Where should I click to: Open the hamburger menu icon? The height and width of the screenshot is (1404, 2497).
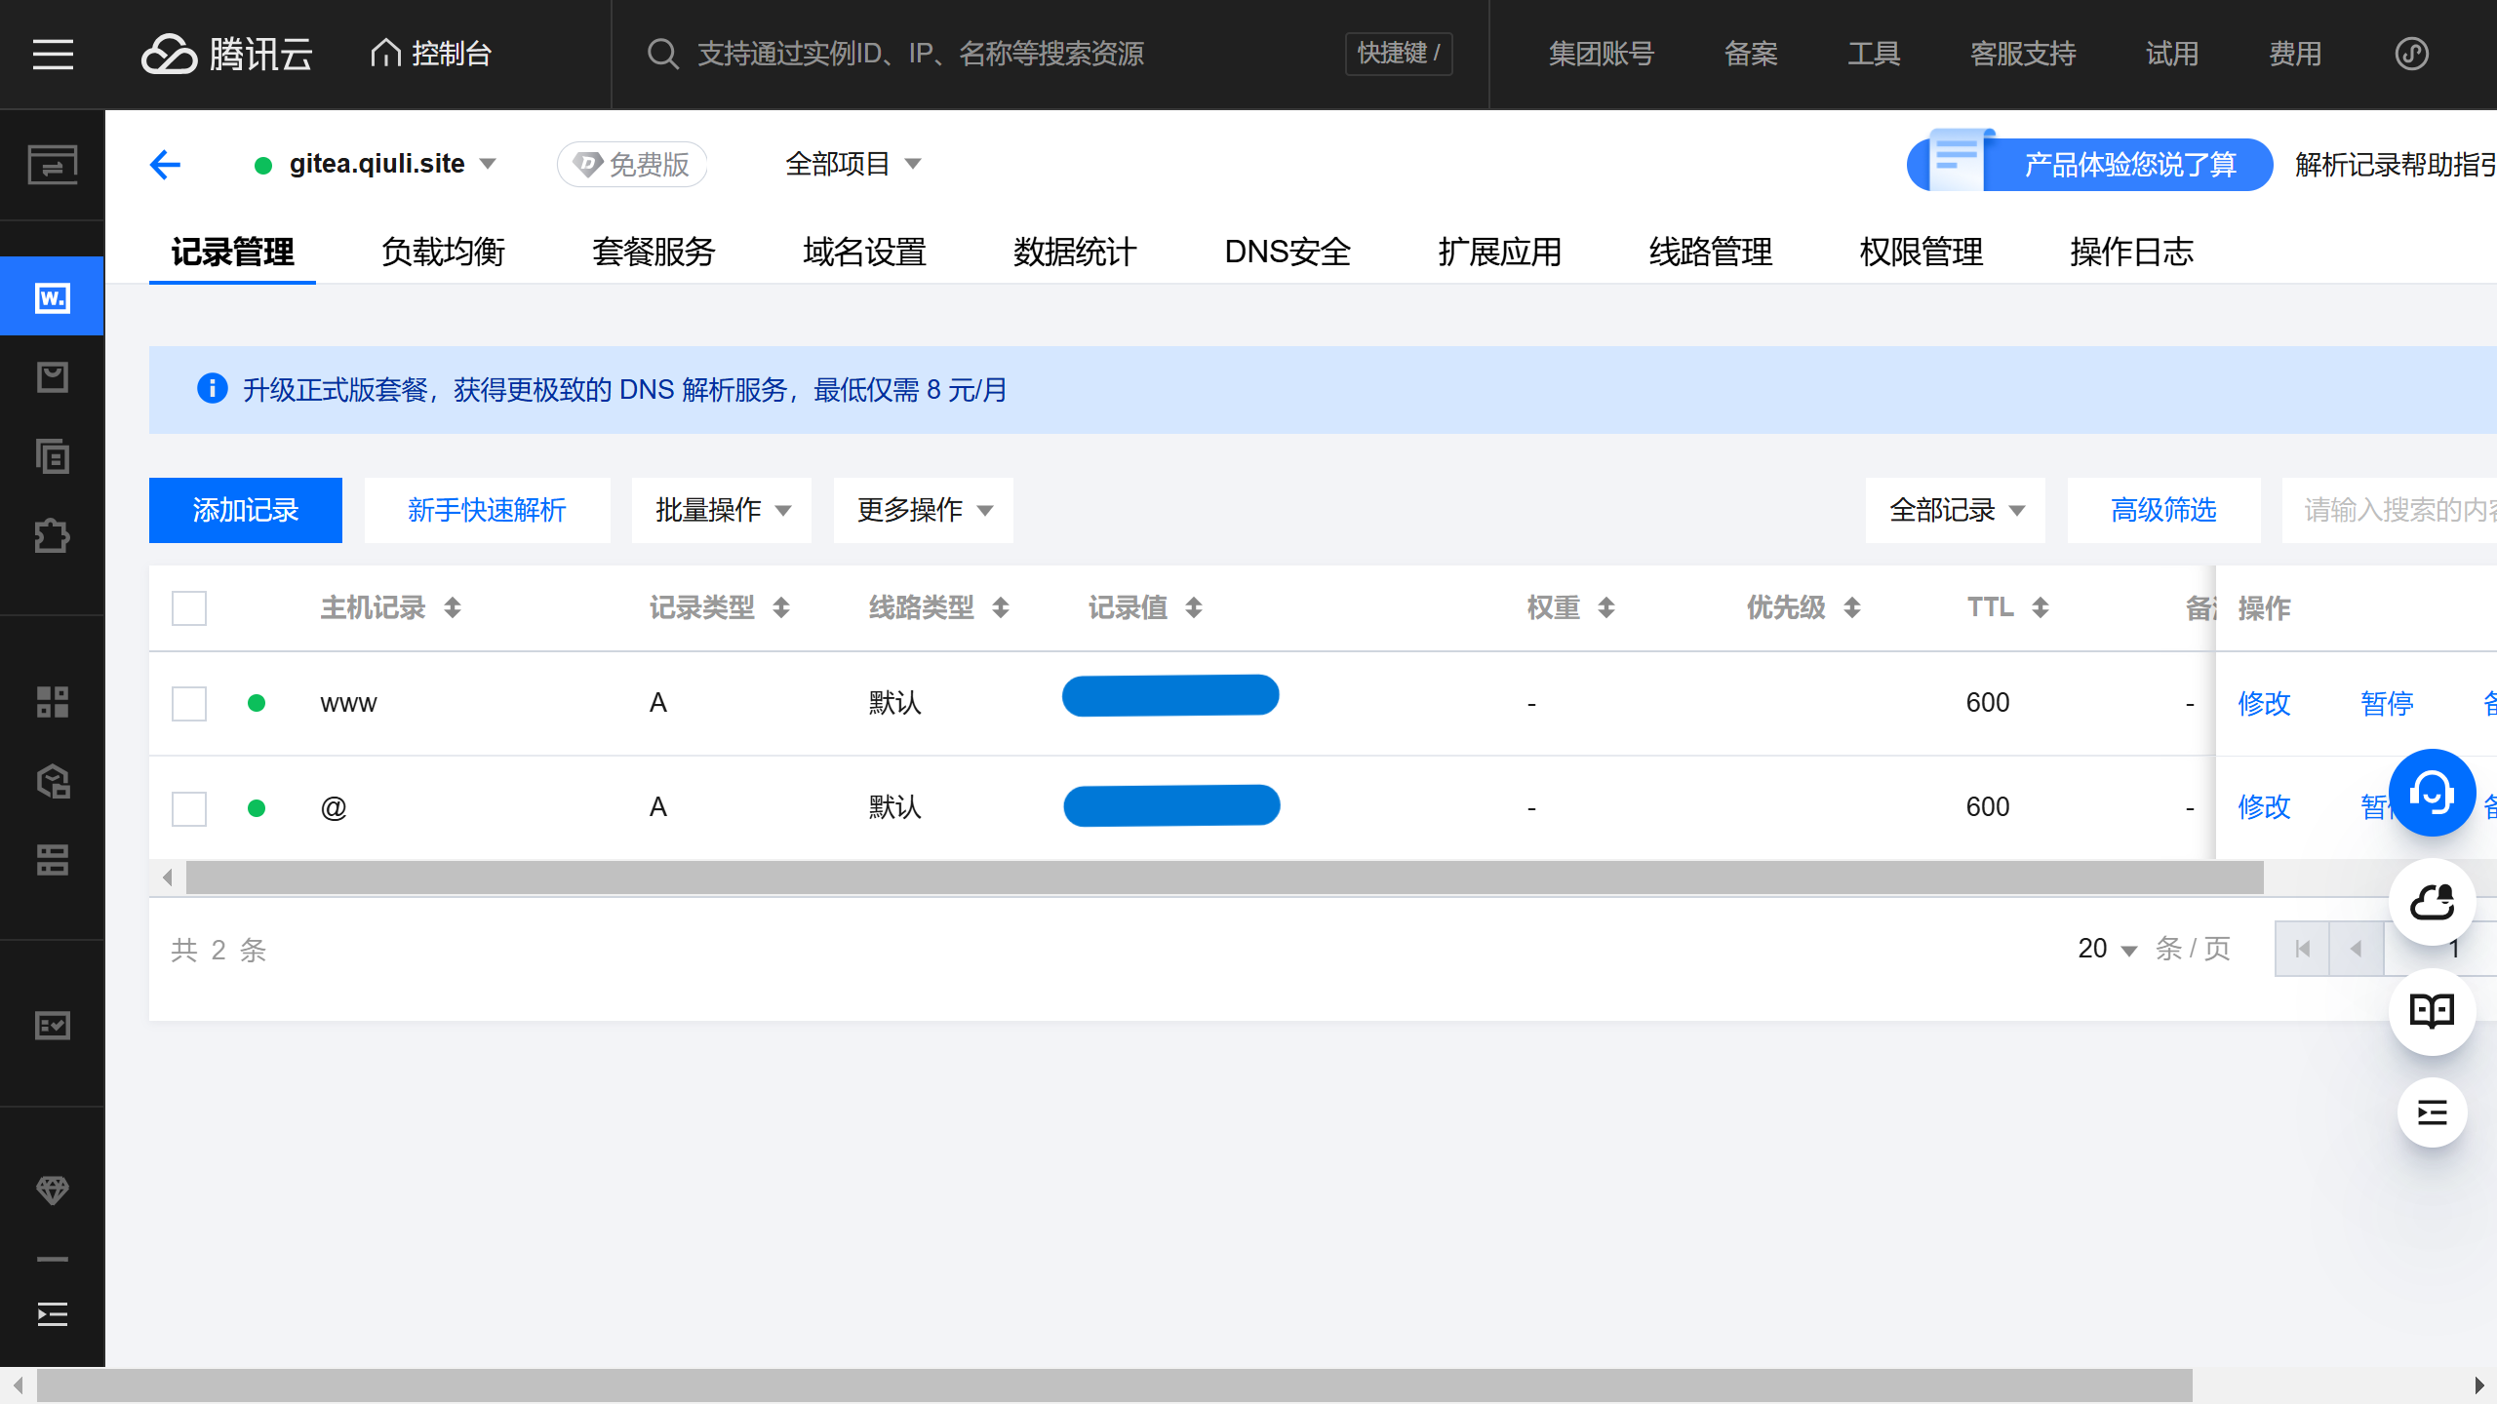tap(53, 54)
